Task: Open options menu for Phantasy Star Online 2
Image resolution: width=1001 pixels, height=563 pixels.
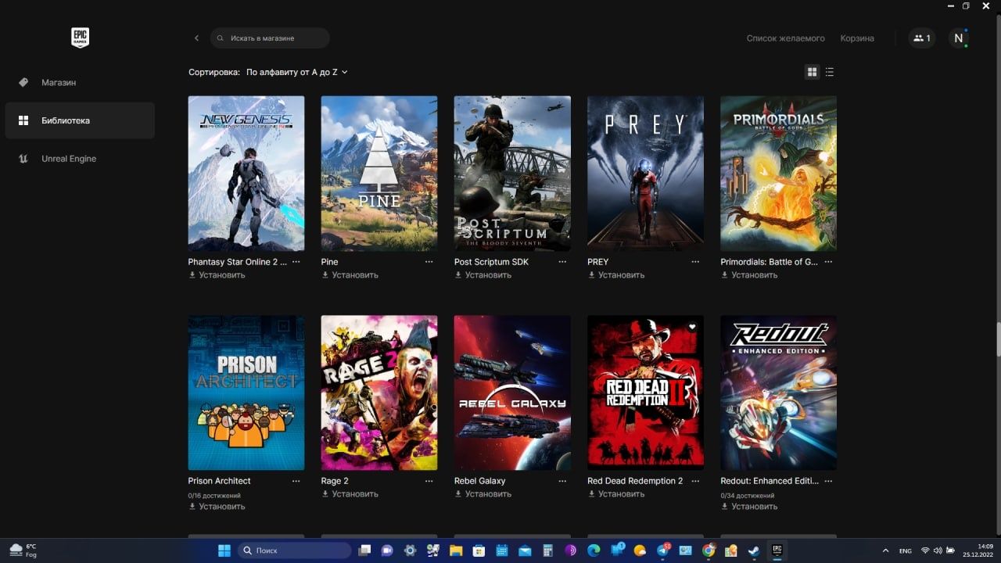Action: click(296, 262)
